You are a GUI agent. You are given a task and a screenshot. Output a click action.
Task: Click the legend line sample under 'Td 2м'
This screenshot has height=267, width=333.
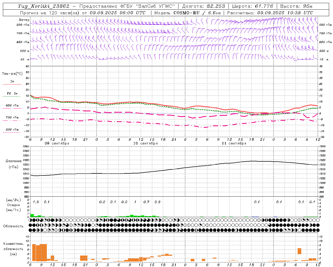11,96
